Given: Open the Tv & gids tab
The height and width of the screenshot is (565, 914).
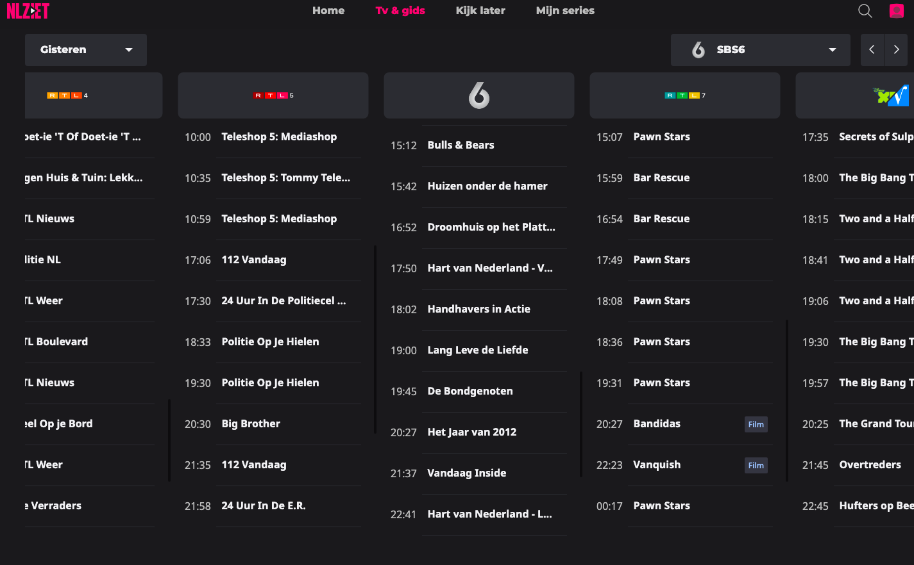Looking at the screenshot, I should tap(400, 10).
